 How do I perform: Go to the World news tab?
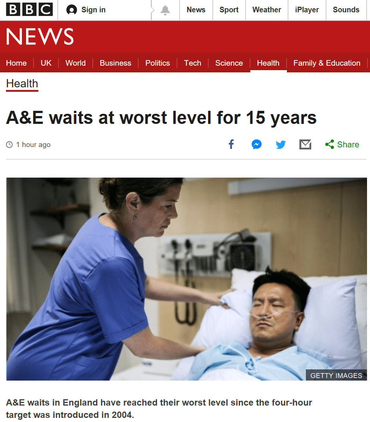[76, 63]
